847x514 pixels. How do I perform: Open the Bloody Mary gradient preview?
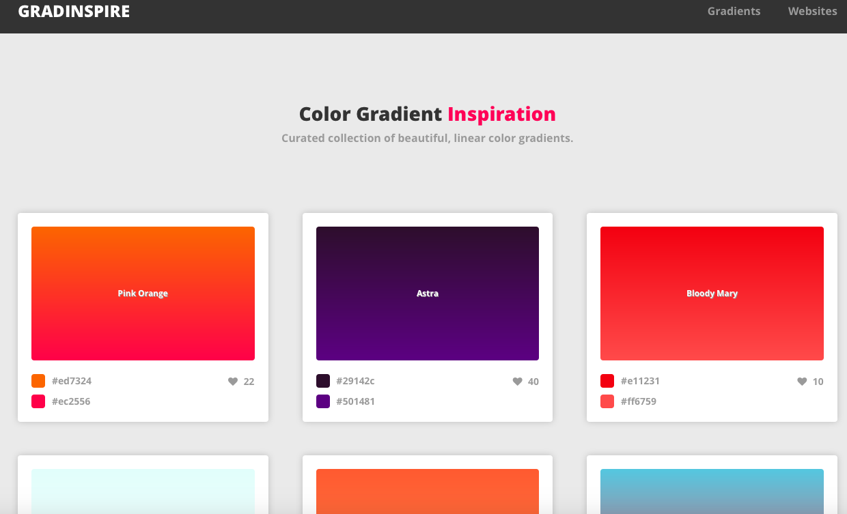(x=712, y=293)
